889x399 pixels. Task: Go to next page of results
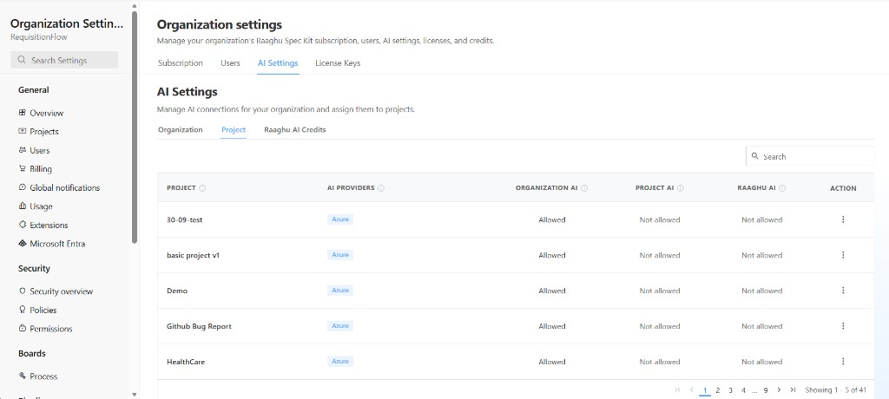pos(779,390)
